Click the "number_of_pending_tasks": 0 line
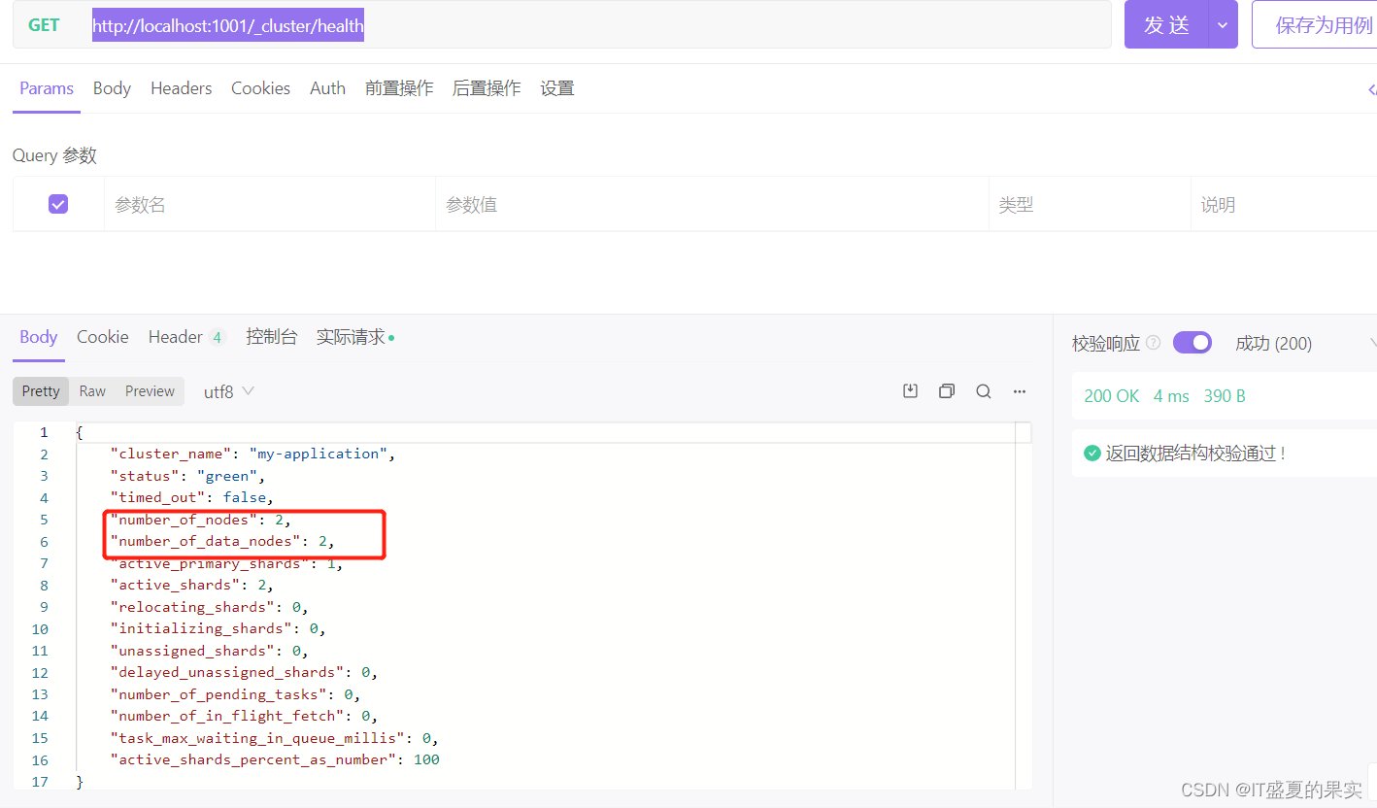Image resolution: width=1377 pixels, height=808 pixels. pos(236,694)
